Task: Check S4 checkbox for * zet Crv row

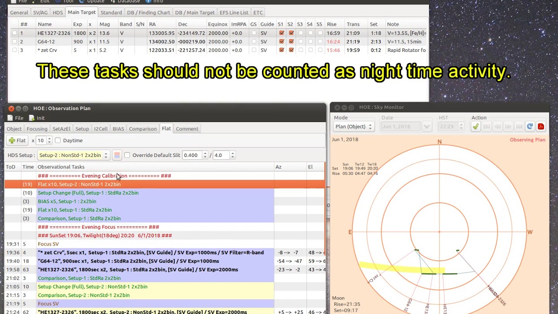Action: pos(310,50)
